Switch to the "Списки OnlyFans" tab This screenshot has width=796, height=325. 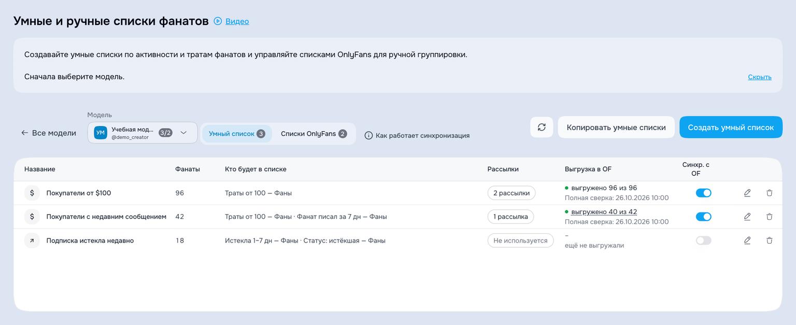[314, 134]
